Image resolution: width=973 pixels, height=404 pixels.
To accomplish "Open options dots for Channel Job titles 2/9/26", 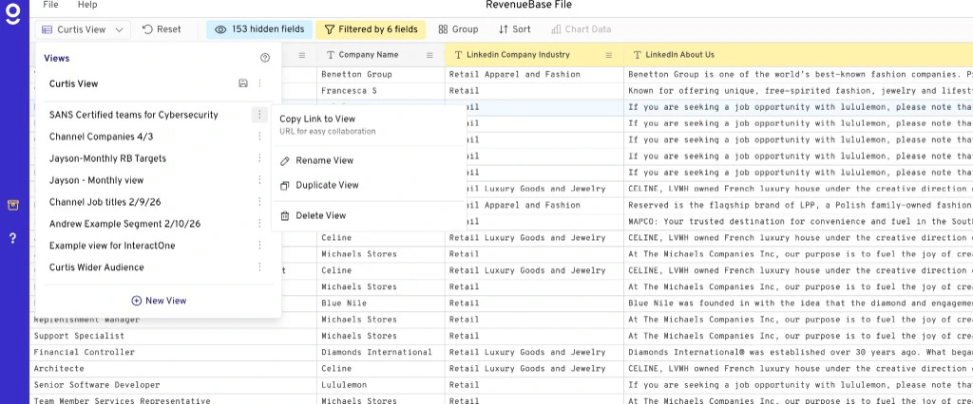I will pyautogui.click(x=260, y=202).
